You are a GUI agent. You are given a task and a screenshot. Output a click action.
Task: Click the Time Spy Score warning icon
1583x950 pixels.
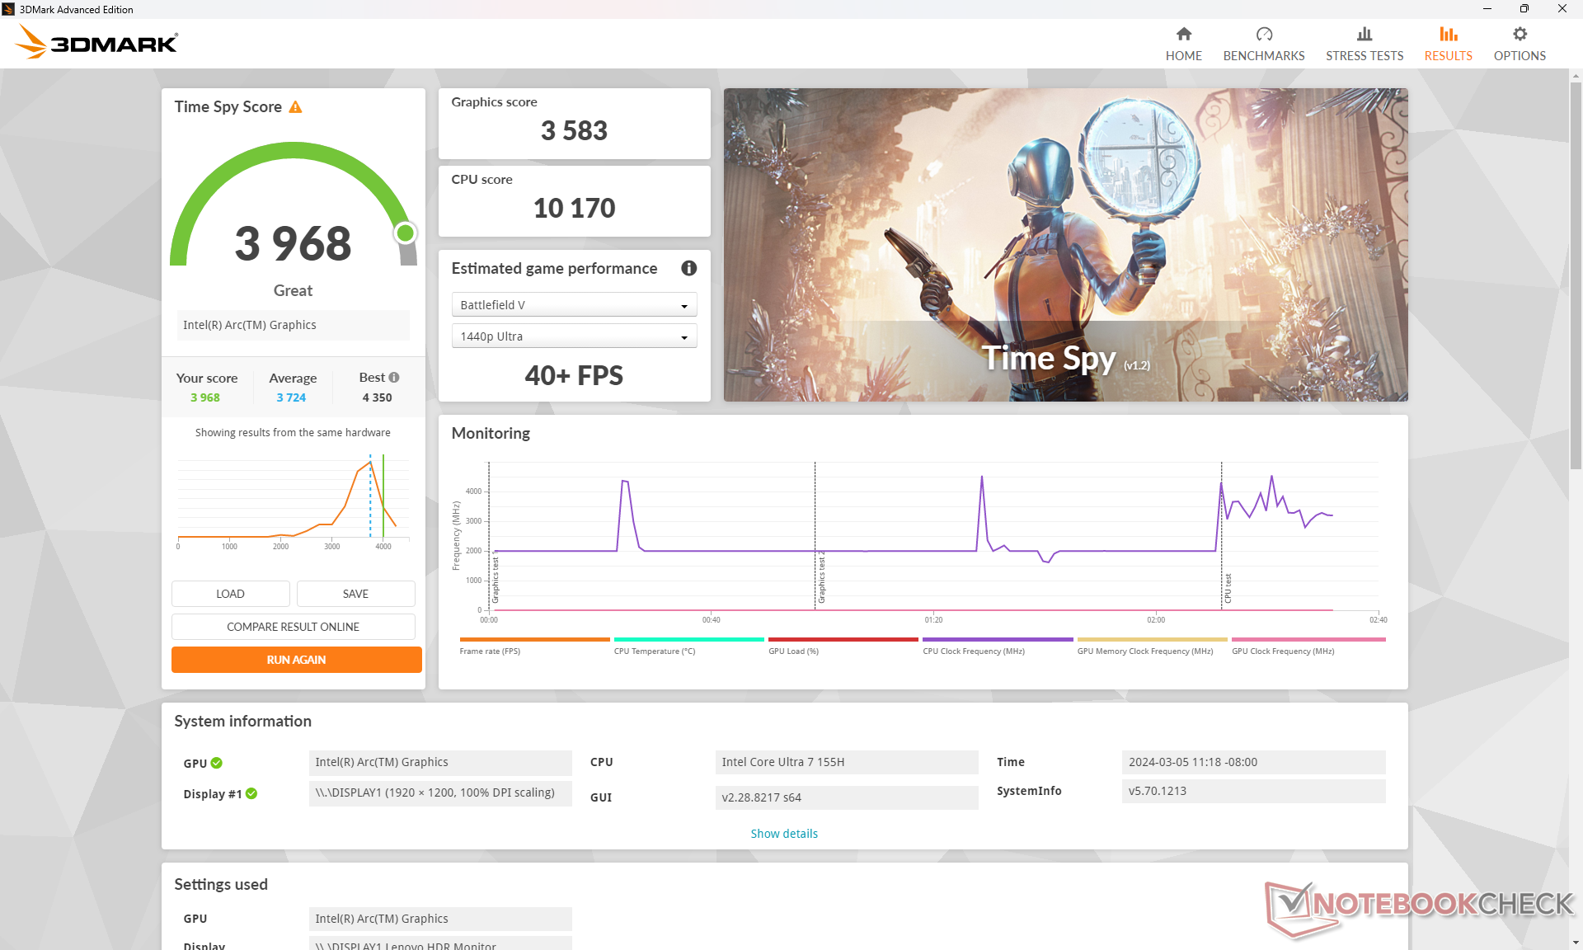[x=295, y=107]
